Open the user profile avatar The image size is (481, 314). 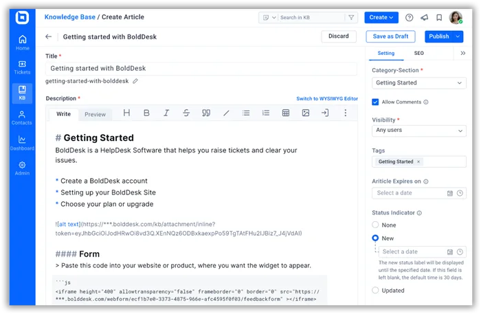click(456, 17)
